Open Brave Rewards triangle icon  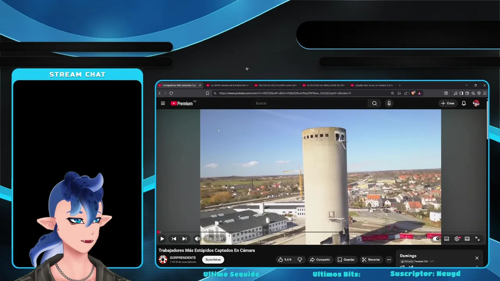coord(420,93)
